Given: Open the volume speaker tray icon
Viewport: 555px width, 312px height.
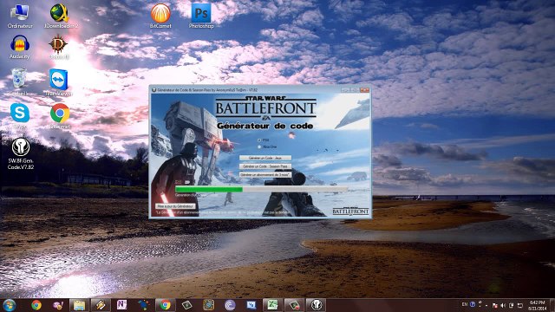Looking at the screenshot, I should pyautogui.click(x=503, y=305).
